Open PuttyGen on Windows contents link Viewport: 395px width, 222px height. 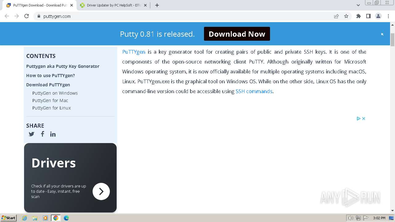pos(55,93)
